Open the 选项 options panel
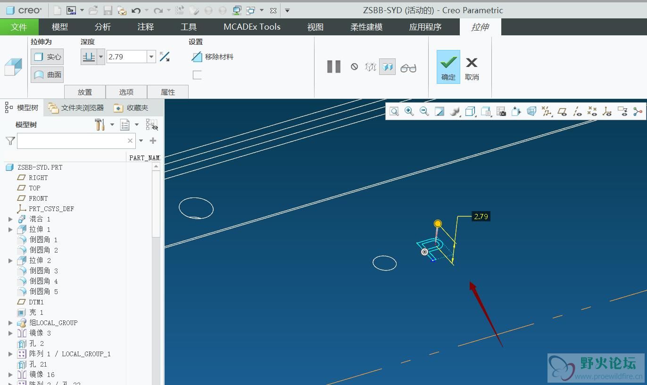Image resolution: width=647 pixels, height=385 pixels. tap(126, 92)
